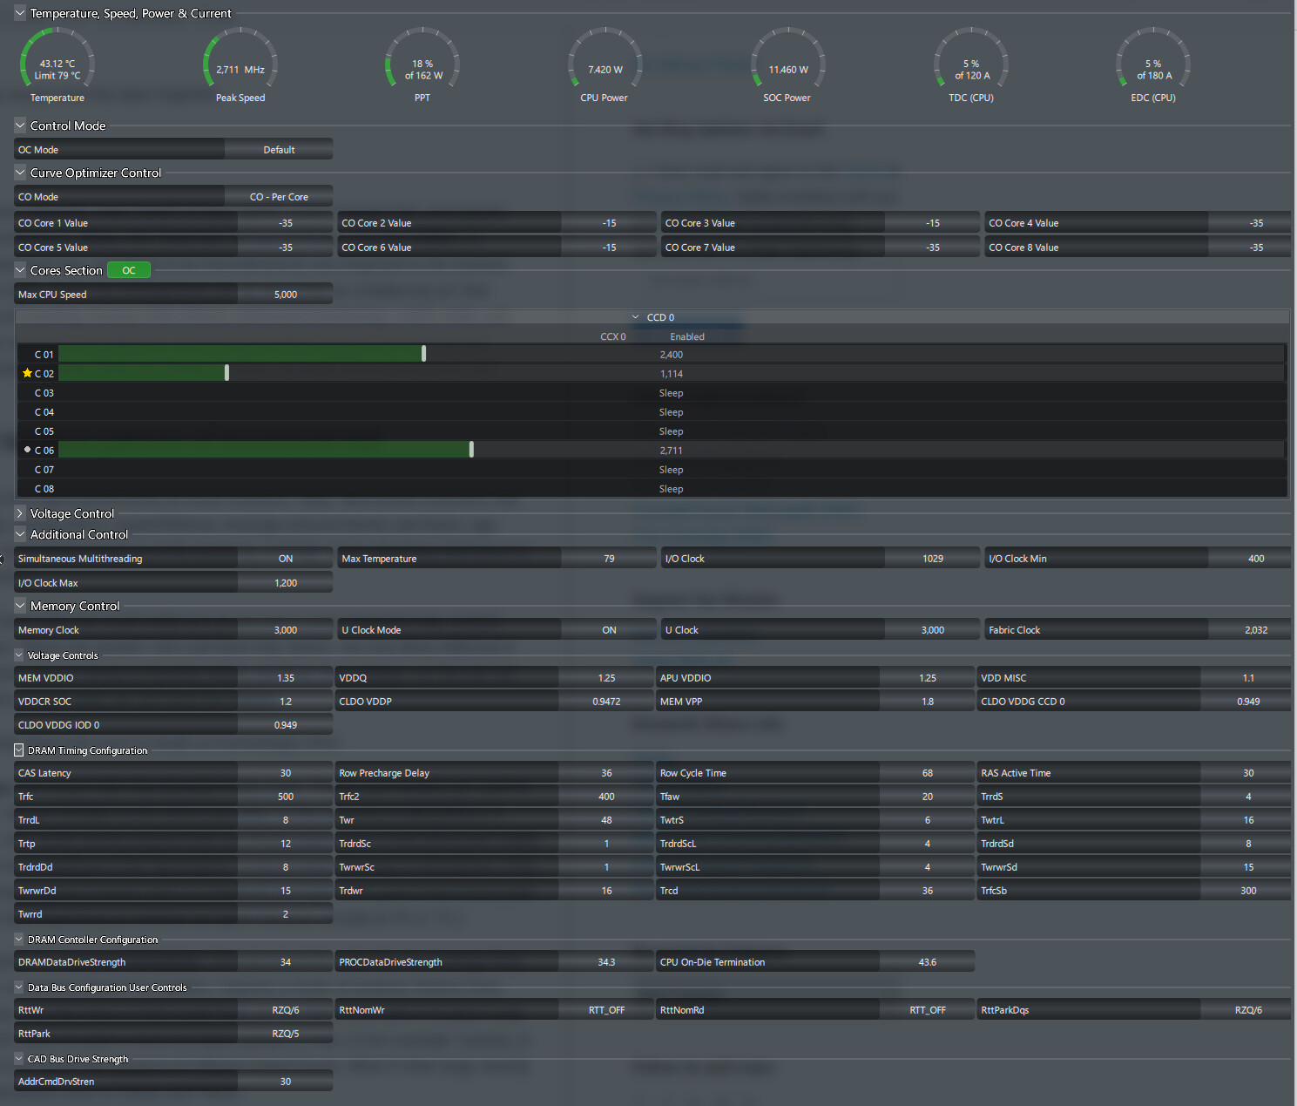
Task: Collapse the CCD 0 core group
Action: coord(636,317)
